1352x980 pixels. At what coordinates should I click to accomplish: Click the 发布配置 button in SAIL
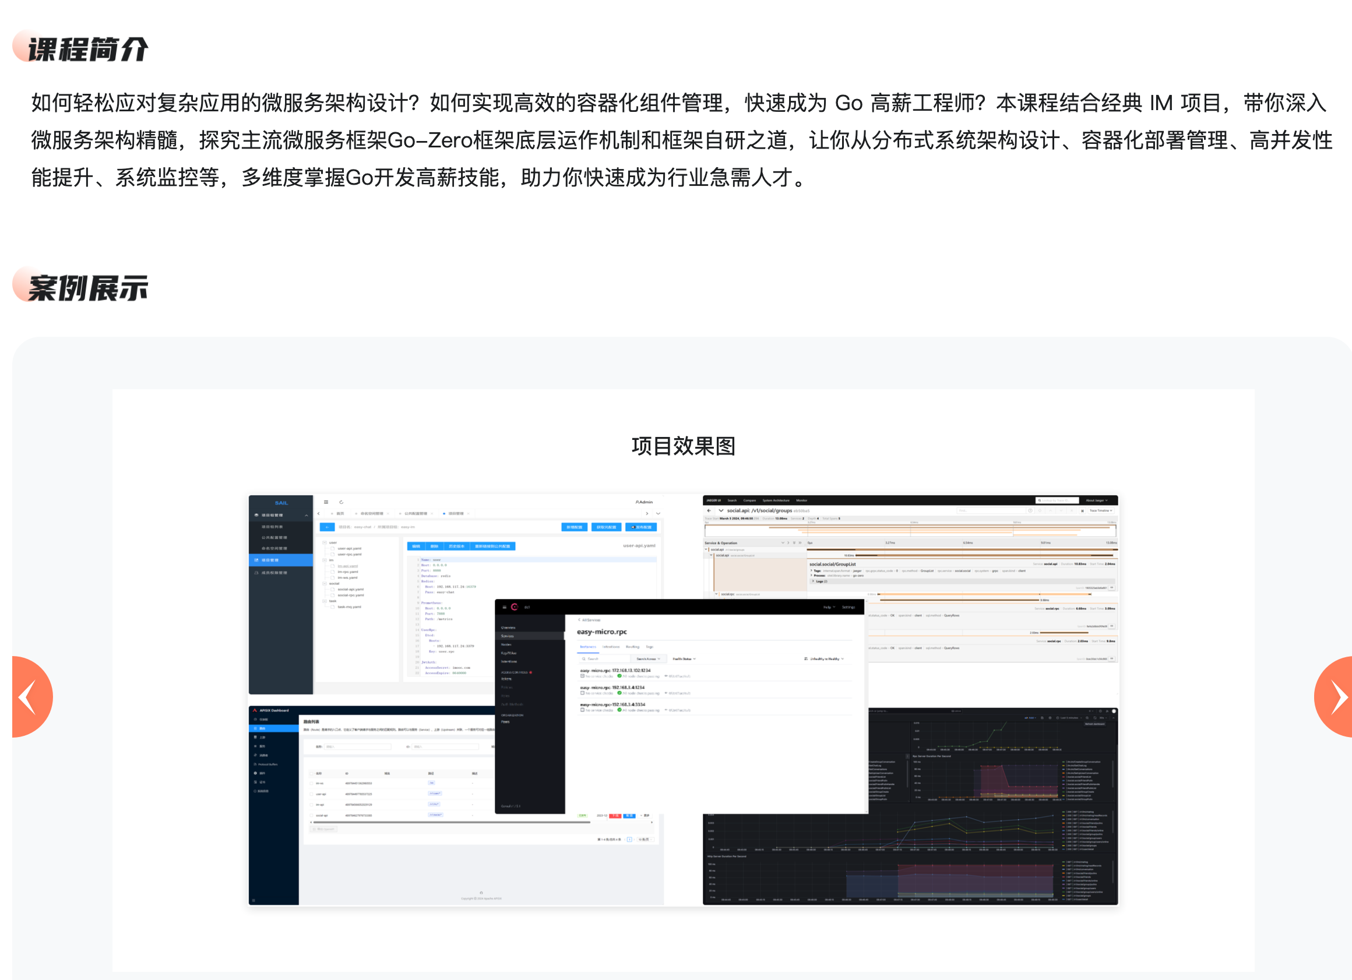coord(641,527)
